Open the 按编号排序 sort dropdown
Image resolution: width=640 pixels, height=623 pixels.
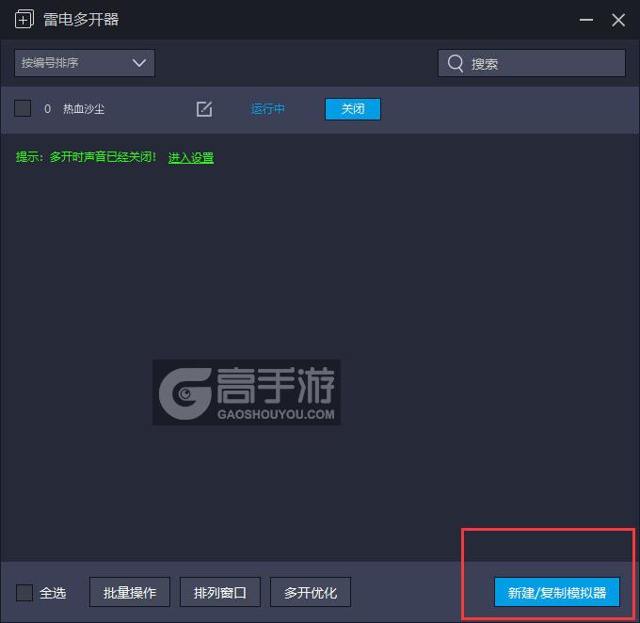click(85, 63)
